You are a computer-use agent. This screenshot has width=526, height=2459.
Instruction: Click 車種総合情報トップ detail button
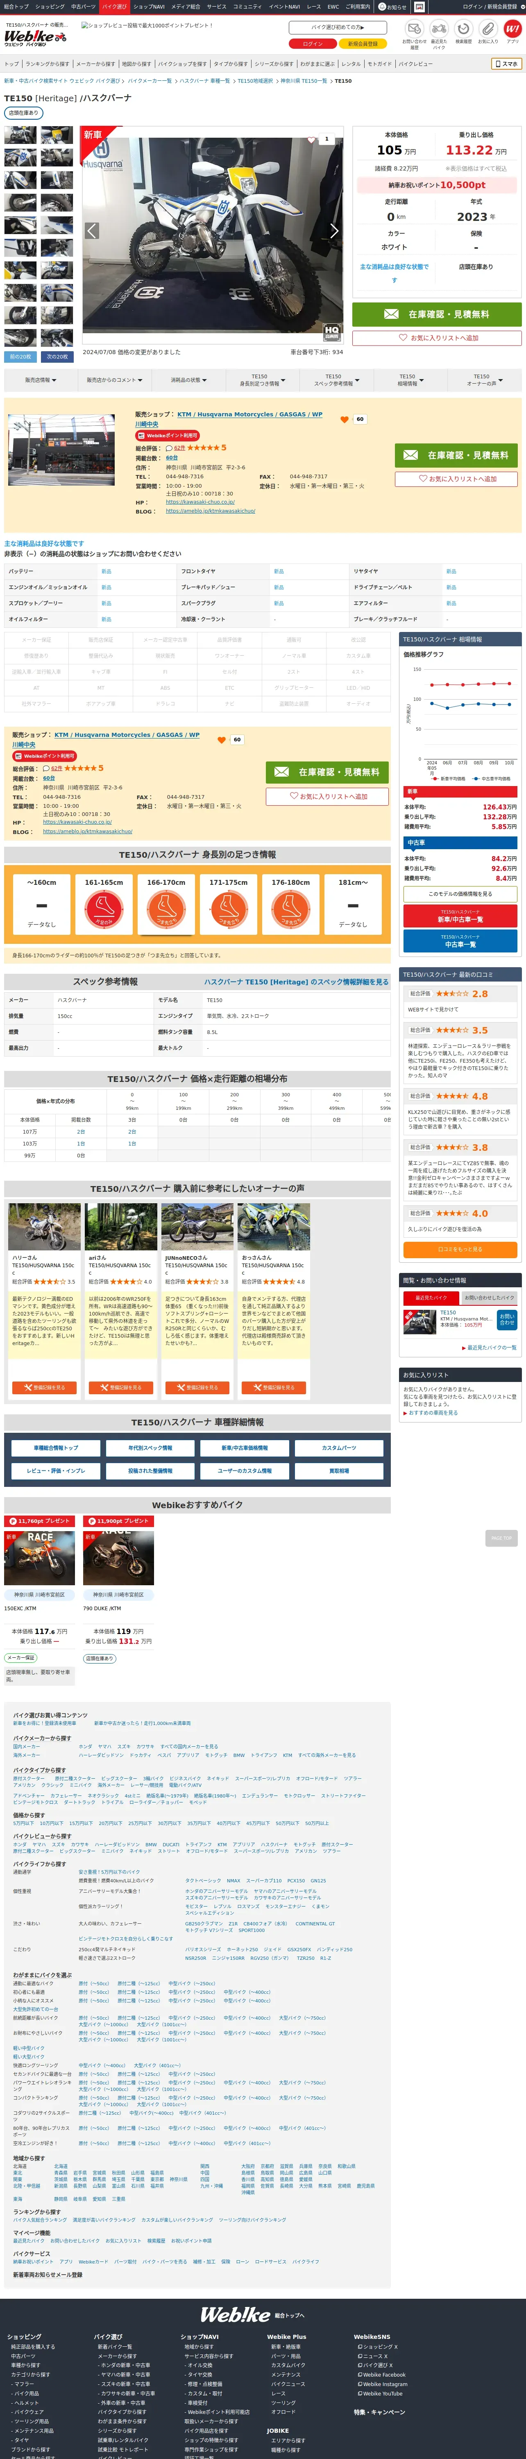(x=56, y=1448)
